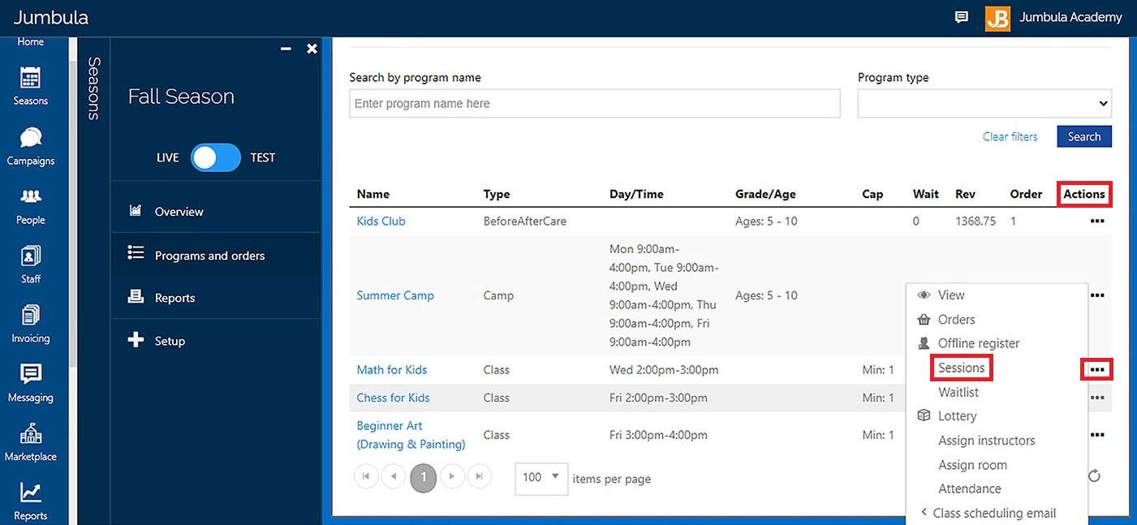Open actions menu for Beginner Art
The image size is (1137, 525).
coord(1097,435)
